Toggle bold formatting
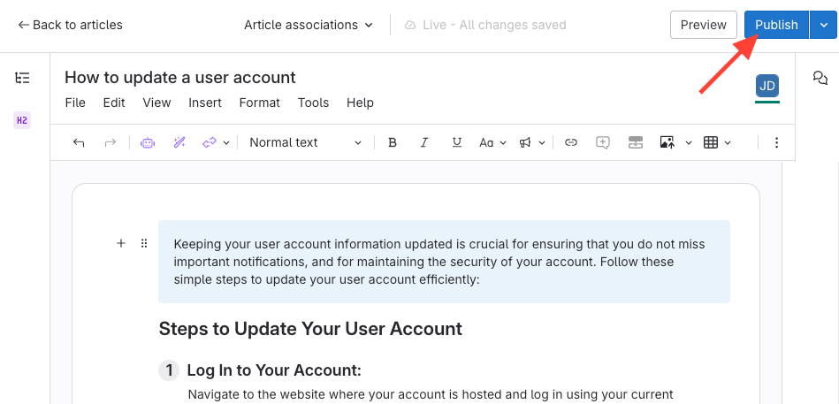Screen dimensions: 839x404 coord(393,142)
